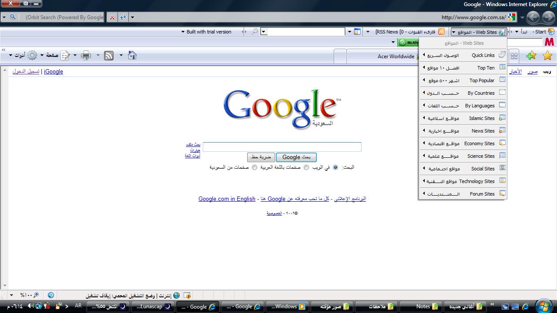Click the Refresh icon beside address bar
Screen dimensions: 557x313
pos(123,17)
